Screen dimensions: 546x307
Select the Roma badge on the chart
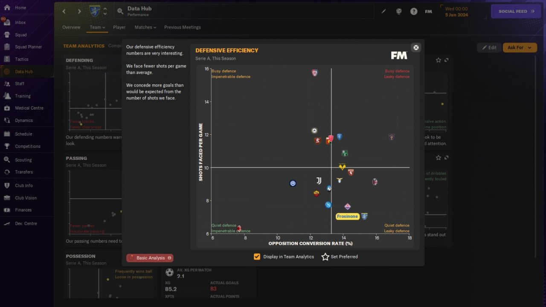click(316, 194)
